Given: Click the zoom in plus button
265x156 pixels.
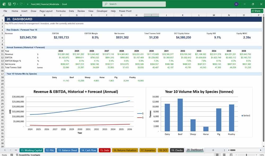Looking at the screenshot, I should [257, 155].
